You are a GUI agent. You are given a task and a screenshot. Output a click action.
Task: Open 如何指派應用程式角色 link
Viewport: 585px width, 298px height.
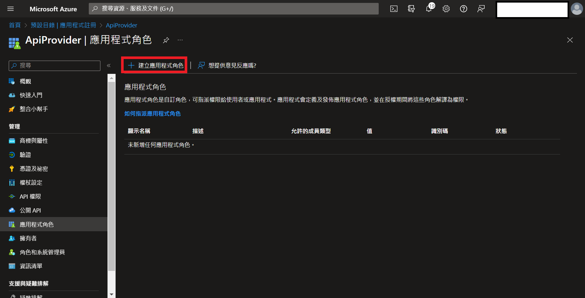pos(152,114)
